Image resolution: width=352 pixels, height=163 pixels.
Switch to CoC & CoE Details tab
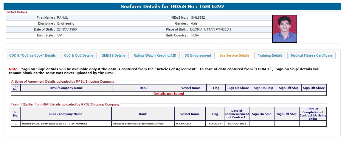[x=78, y=55]
